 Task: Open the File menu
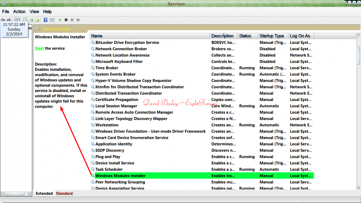(x=6, y=12)
